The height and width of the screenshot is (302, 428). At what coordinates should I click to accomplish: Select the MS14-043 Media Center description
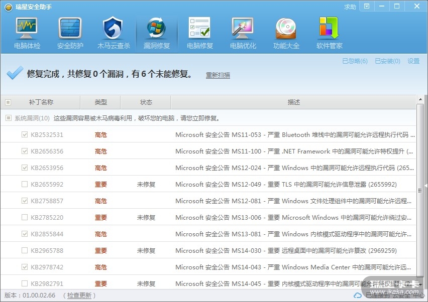coord(293,267)
